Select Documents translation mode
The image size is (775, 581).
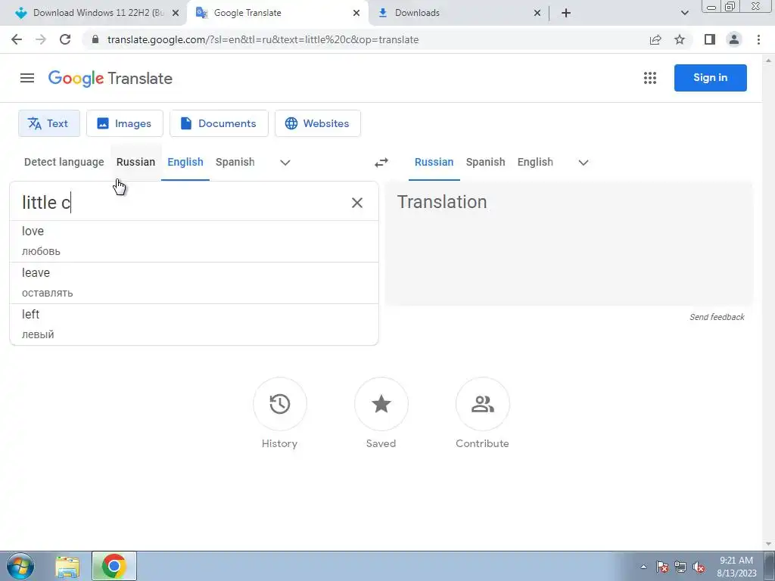point(219,123)
